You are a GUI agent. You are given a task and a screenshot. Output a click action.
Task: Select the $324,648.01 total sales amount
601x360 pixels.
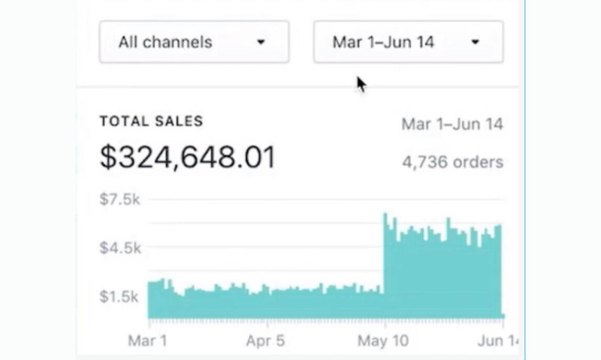(187, 157)
